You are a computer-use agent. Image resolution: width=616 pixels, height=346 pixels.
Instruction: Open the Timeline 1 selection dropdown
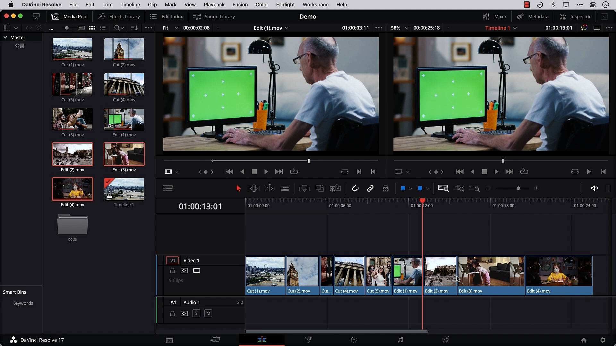tap(501, 28)
